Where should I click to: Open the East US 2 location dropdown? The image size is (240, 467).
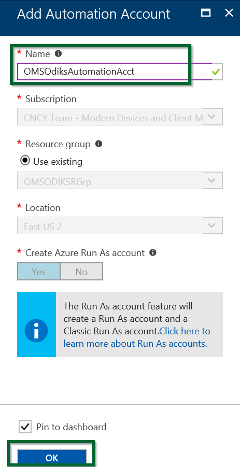(120, 226)
